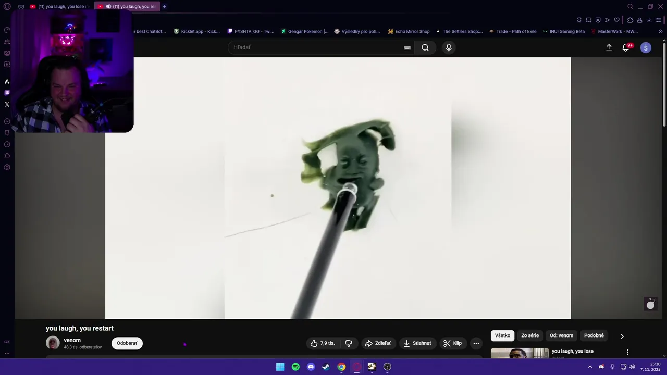
Task: Open the on-screen keyboard in search box
Action: pyautogui.click(x=407, y=47)
